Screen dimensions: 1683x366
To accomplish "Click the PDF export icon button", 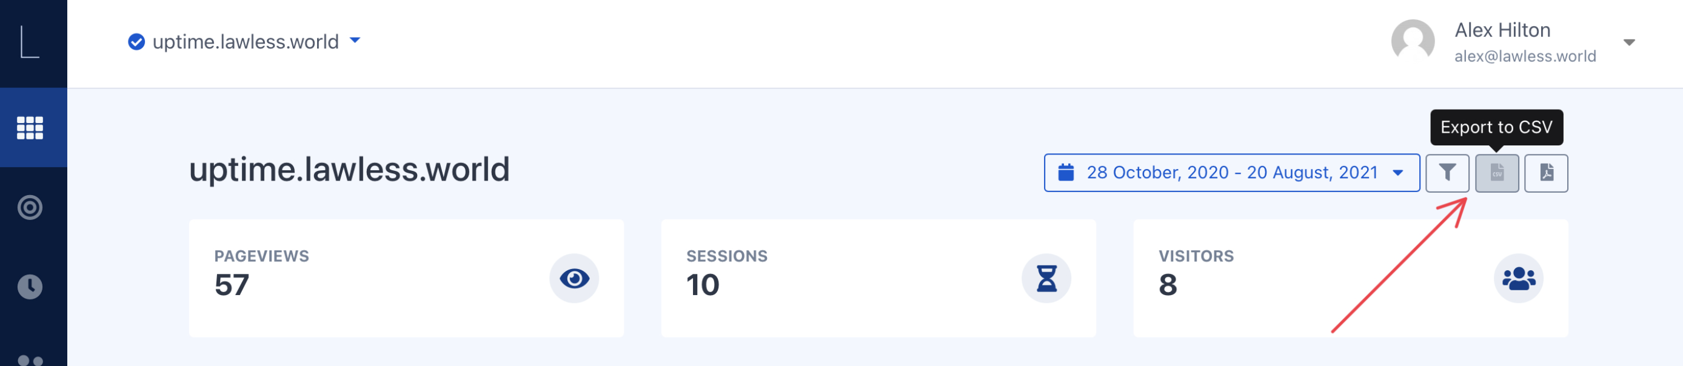I will click(x=1546, y=173).
